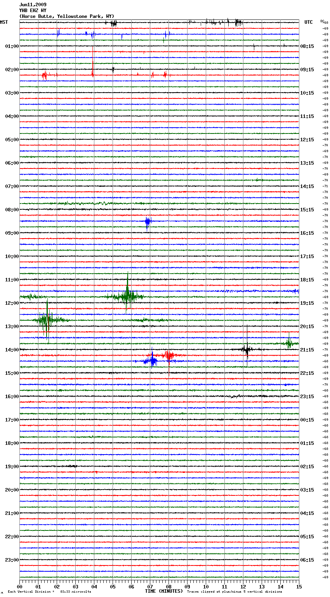Viewport: 330px width, 597px height.
Task: Click the 'UTC' time zone label
Action: [309, 22]
